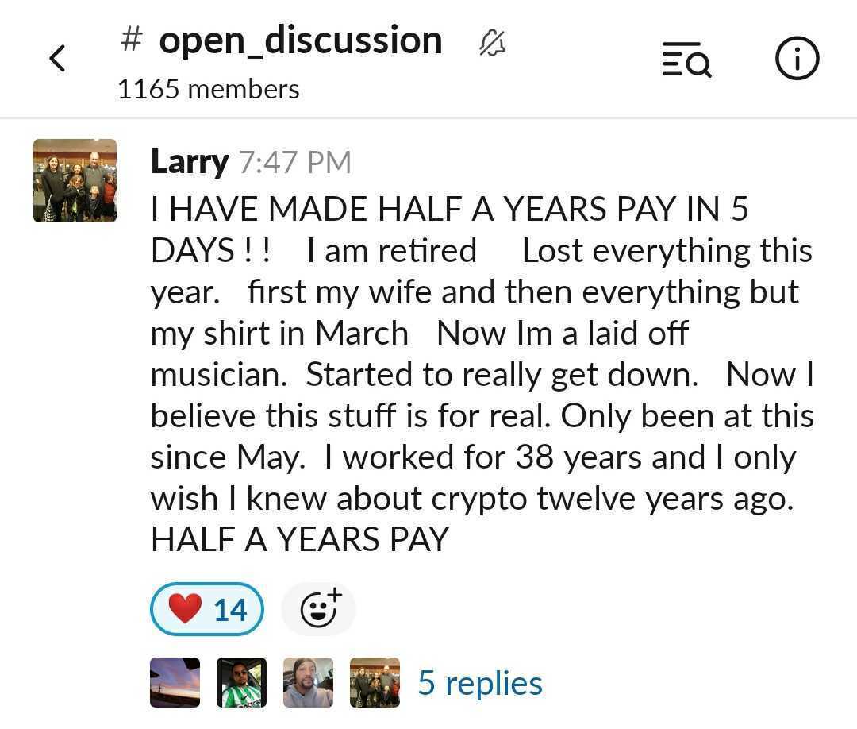Viewport: 857px width, 729px height.
Task: Select the sunset sky replier avatar
Action: 175,682
